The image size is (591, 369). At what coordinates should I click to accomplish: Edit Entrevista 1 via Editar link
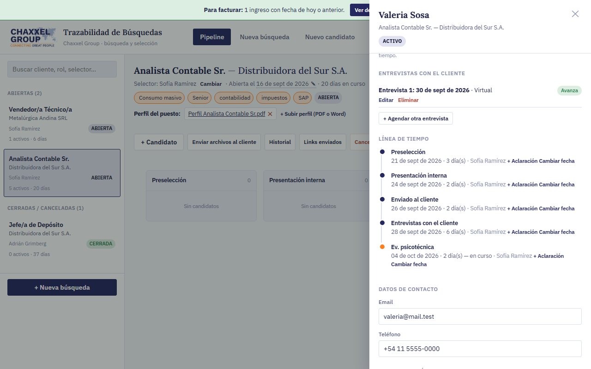386,100
